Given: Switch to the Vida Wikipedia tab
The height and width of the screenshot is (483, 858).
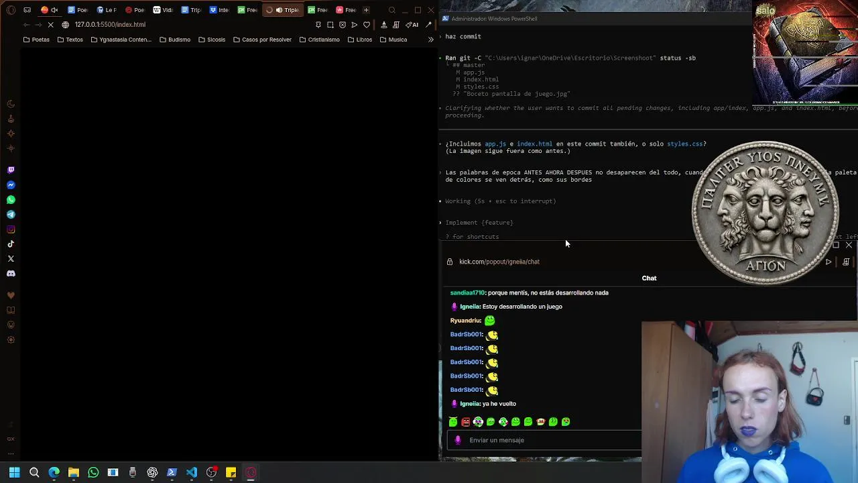Looking at the screenshot, I should (162, 10).
